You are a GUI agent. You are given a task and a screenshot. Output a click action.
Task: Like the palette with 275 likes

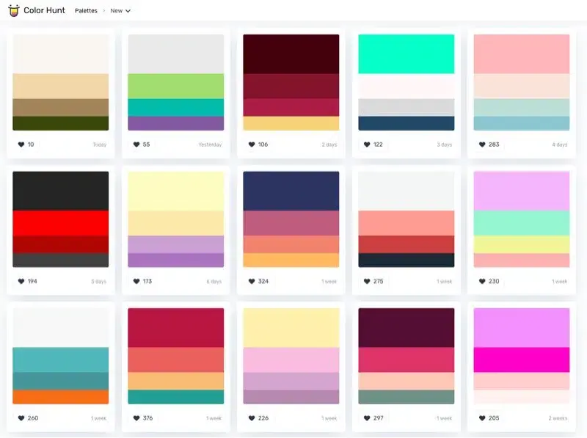click(373, 281)
